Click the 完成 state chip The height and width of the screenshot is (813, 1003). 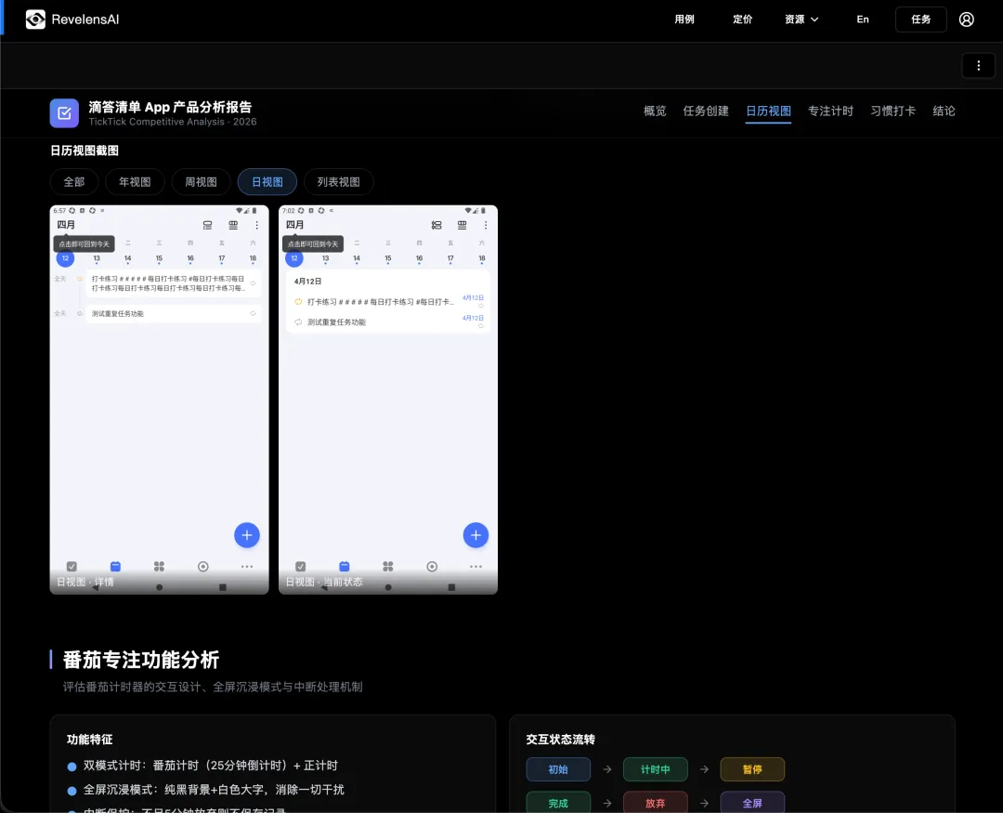558,803
